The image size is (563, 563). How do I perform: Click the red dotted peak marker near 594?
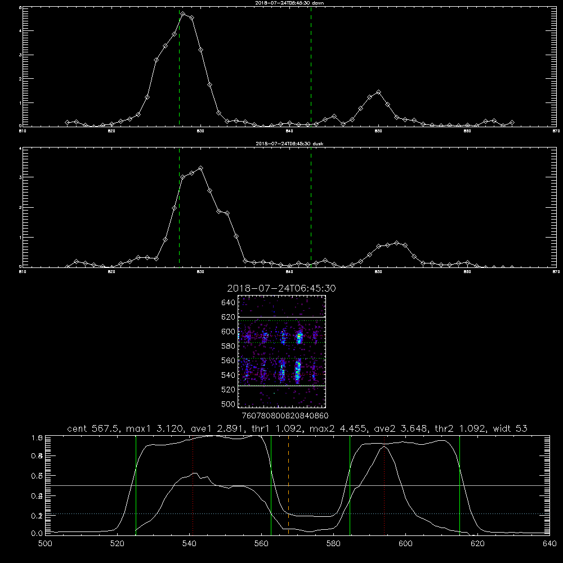click(x=384, y=485)
